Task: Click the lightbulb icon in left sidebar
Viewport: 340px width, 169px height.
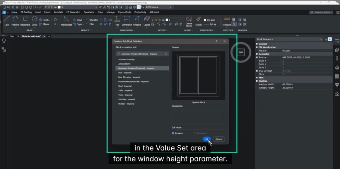Action: click(4, 41)
